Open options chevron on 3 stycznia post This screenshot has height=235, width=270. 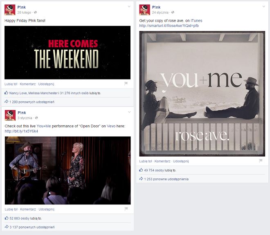pos(129,112)
